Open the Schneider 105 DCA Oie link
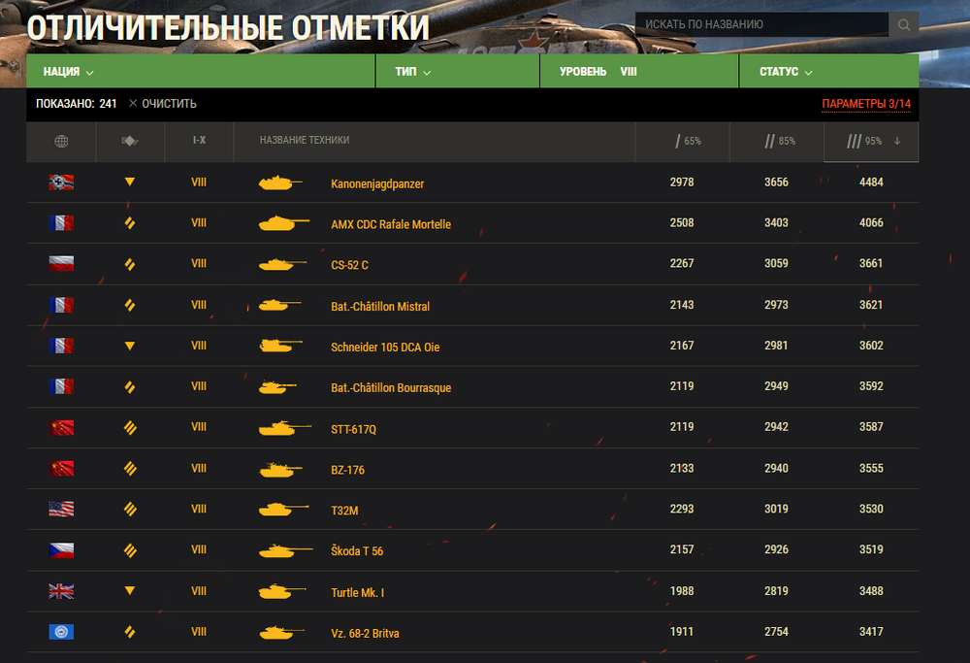The height and width of the screenshot is (663, 970). 385,348
